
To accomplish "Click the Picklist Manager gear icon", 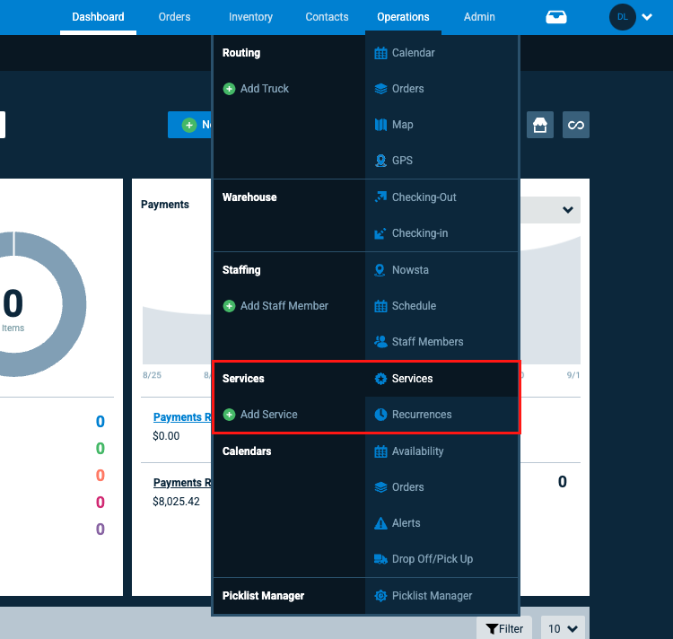I will (x=380, y=596).
